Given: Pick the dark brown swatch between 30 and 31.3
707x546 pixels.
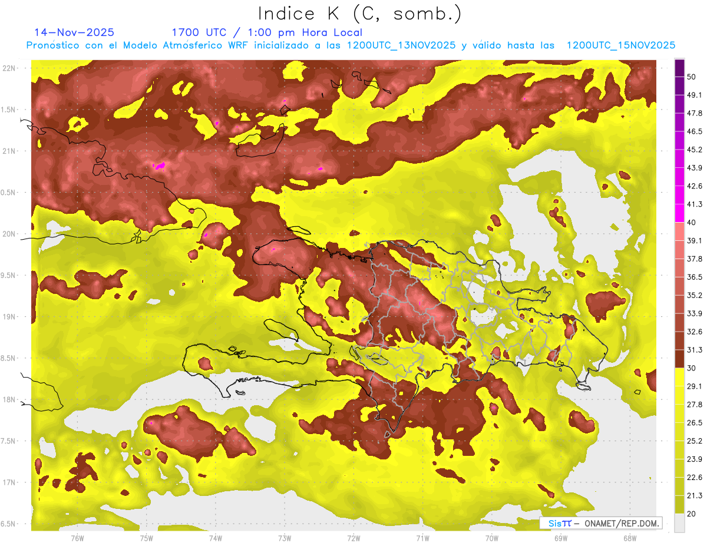Looking at the screenshot, I should (679, 359).
